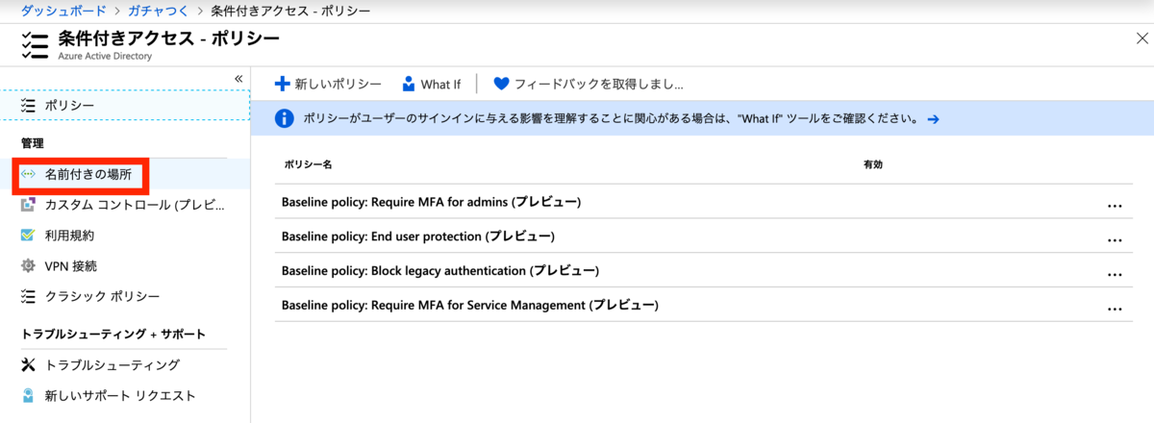This screenshot has height=423, width=1154.
Task: Click the ポリシー名 column header
Action: tap(308, 165)
